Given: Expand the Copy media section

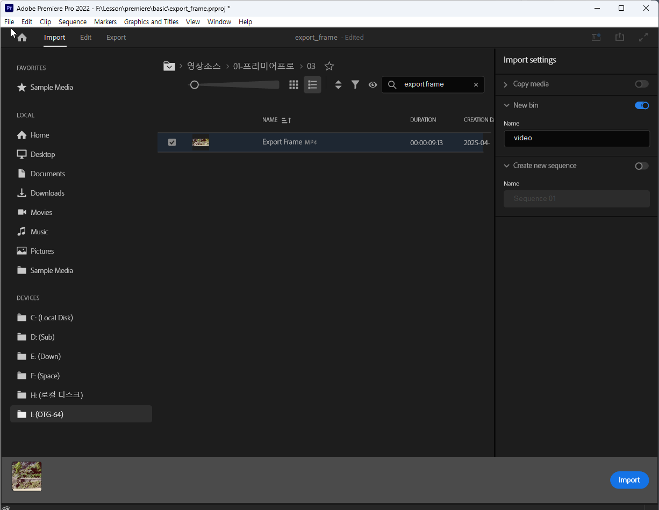Looking at the screenshot, I should 506,84.
